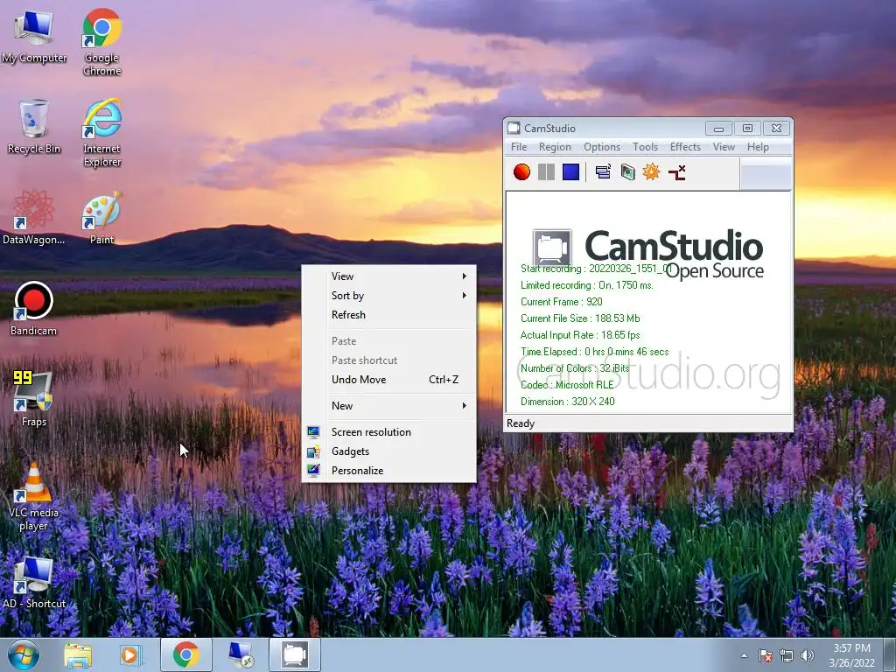This screenshot has height=672, width=896.
Task: Open the CamStudio Tools menu
Action: pos(645,147)
